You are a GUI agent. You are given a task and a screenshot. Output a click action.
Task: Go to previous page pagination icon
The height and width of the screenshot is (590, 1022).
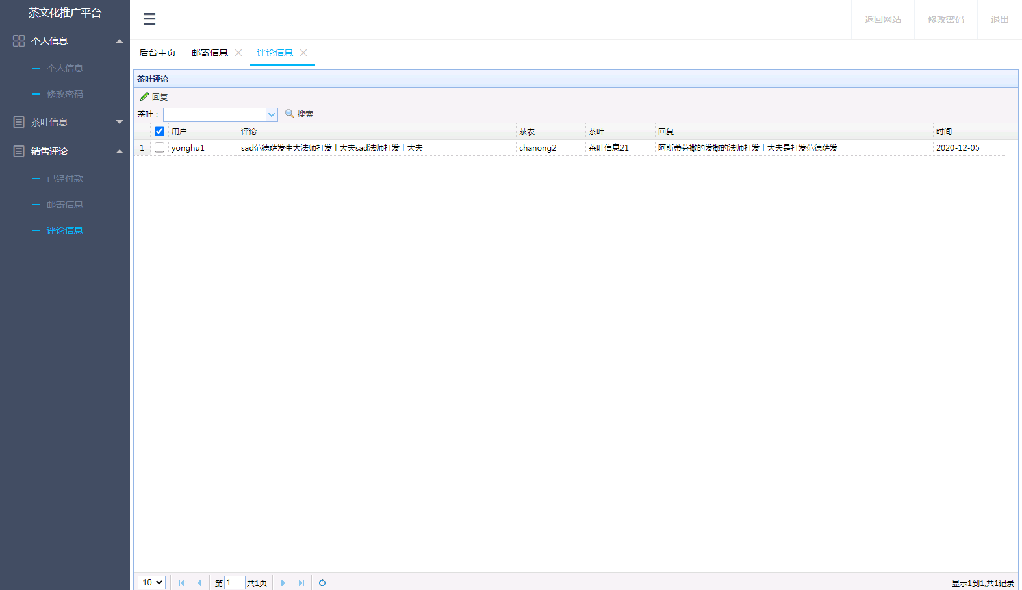[199, 583]
